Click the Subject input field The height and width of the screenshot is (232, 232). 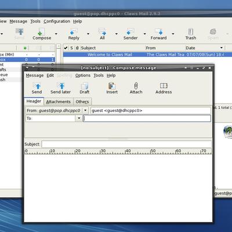click(126, 144)
